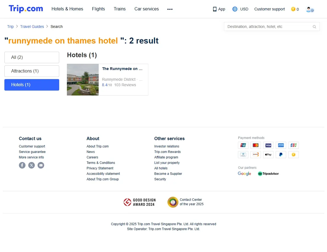Click the 8.4/10 rating score
Screen dimensions: 327x252
107,85
